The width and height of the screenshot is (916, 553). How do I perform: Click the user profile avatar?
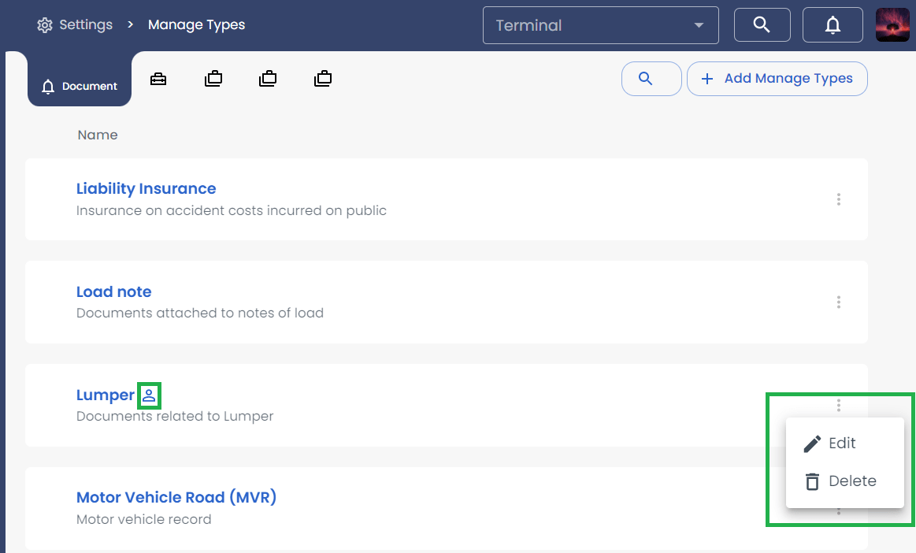892,24
